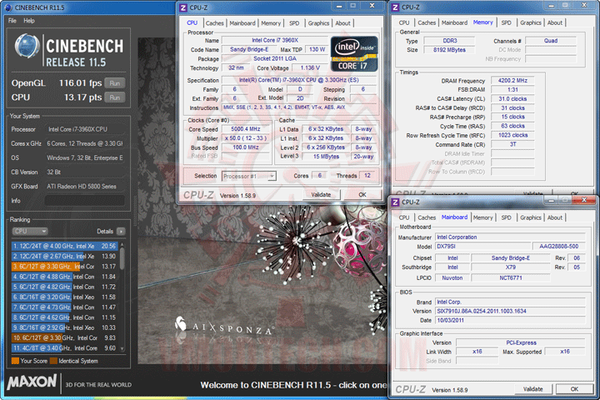Run the CPU benchmark

[x=115, y=97]
